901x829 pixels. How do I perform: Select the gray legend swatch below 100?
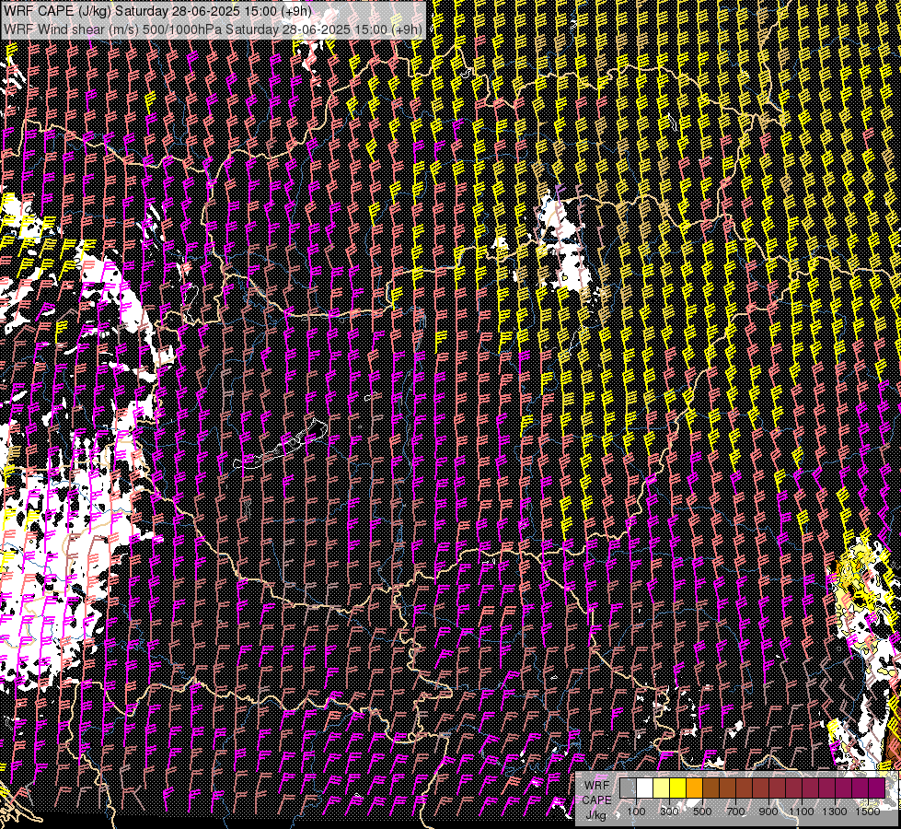pyautogui.click(x=628, y=788)
